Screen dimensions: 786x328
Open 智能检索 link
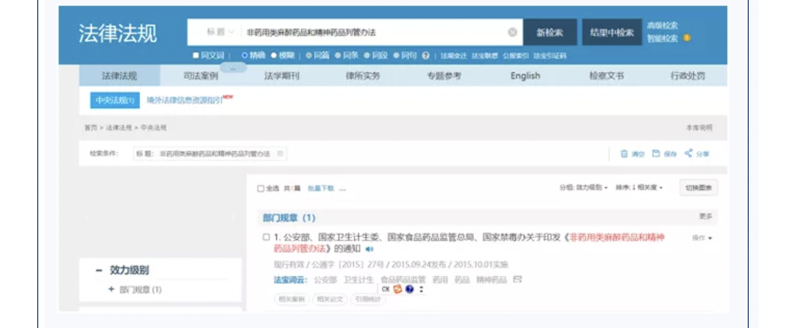click(x=663, y=38)
